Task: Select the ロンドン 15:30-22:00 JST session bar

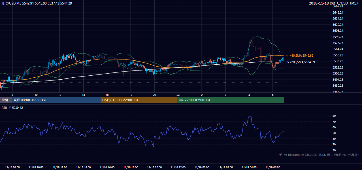Action: (x=139, y=100)
